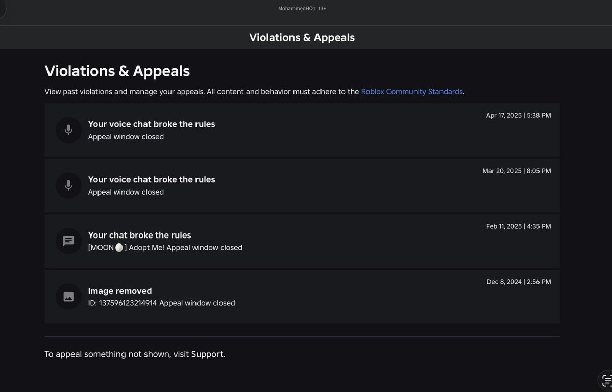Visit the Support link
612x392 pixels.
[x=207, y=354]
